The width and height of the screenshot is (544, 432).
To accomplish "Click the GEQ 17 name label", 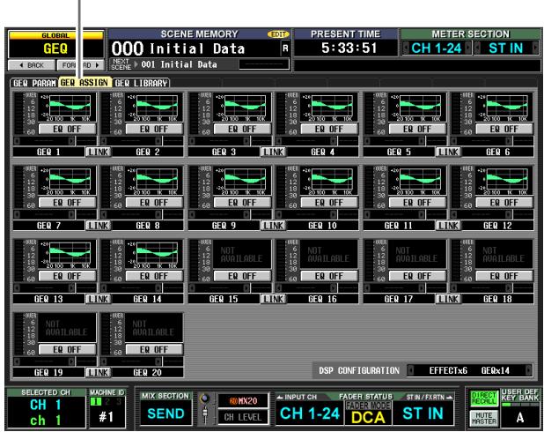I will [399, 299].
